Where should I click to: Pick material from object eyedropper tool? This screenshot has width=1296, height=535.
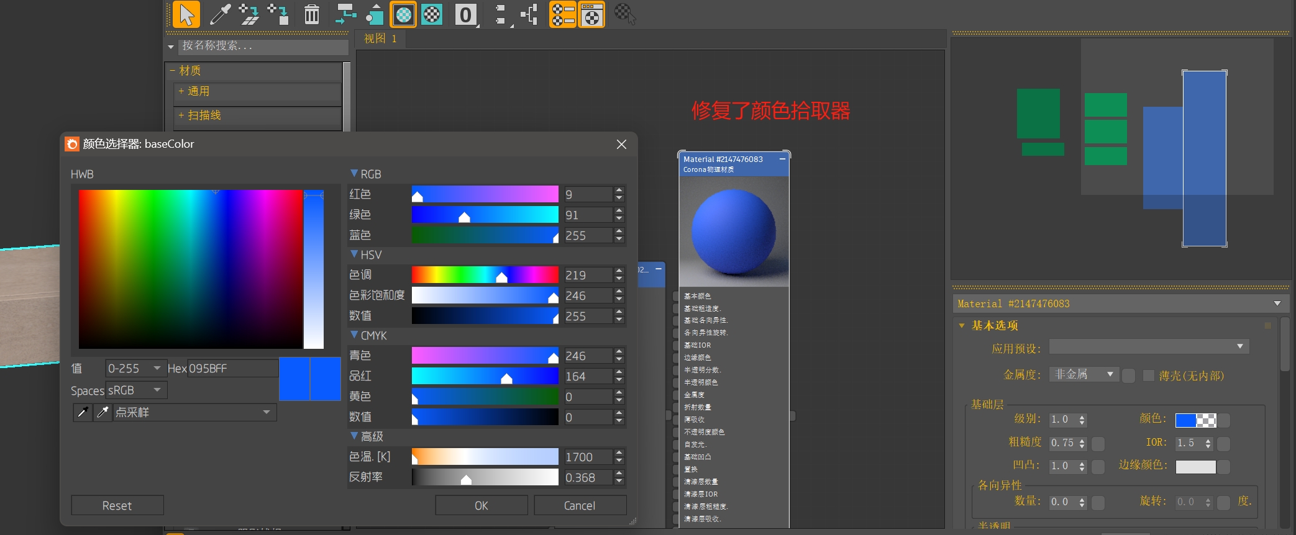pos(220,14)
